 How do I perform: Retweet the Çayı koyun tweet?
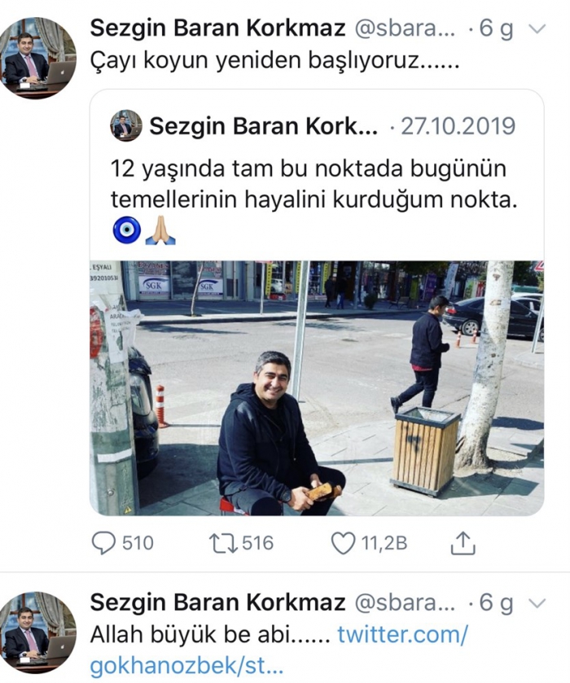tap(224, 544)
